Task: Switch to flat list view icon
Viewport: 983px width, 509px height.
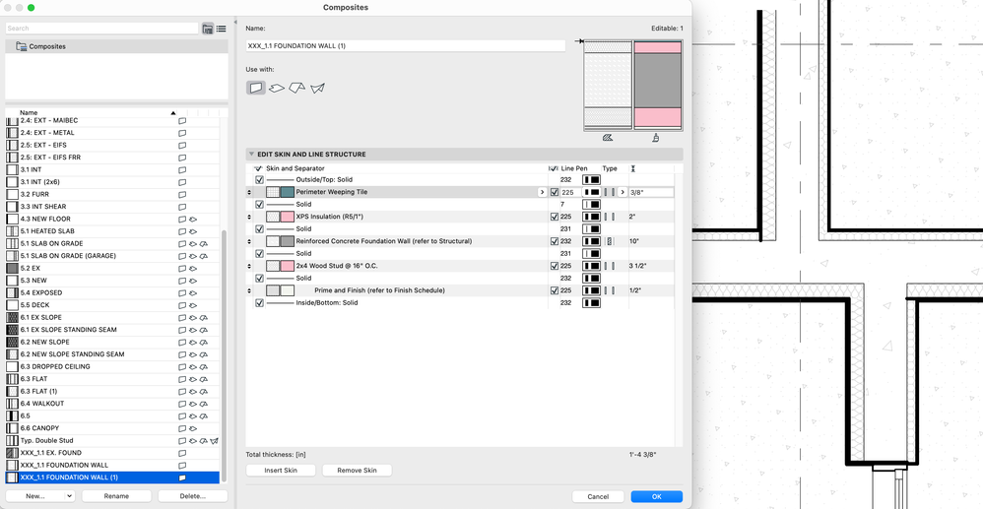Action: click(x=222, y=29)
